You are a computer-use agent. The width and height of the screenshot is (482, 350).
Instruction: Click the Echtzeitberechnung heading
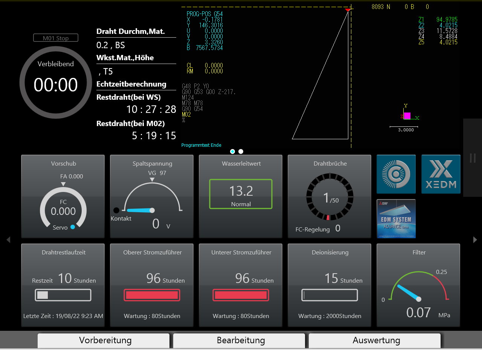pos(131,84)
